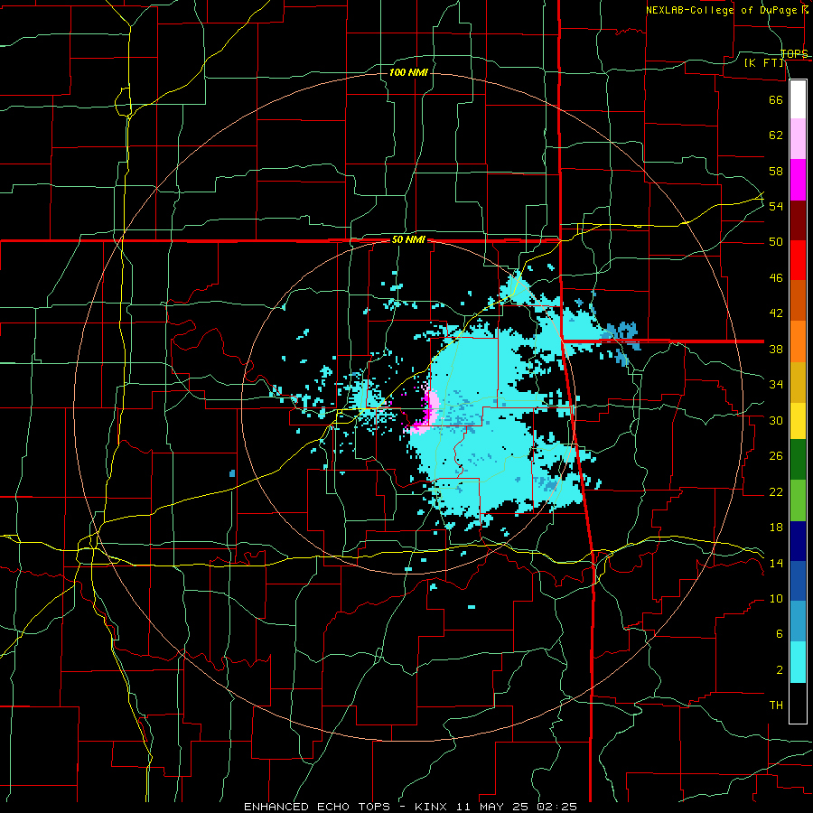The image size is (813, 813).
Task: Click the orange 38 legend swatch
Action: (x=798, y=341)
